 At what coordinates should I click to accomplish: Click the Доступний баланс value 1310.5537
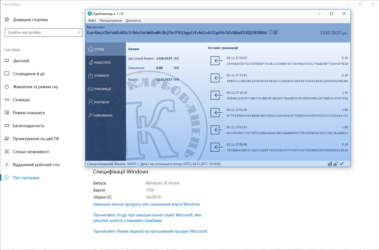[164, 58]
